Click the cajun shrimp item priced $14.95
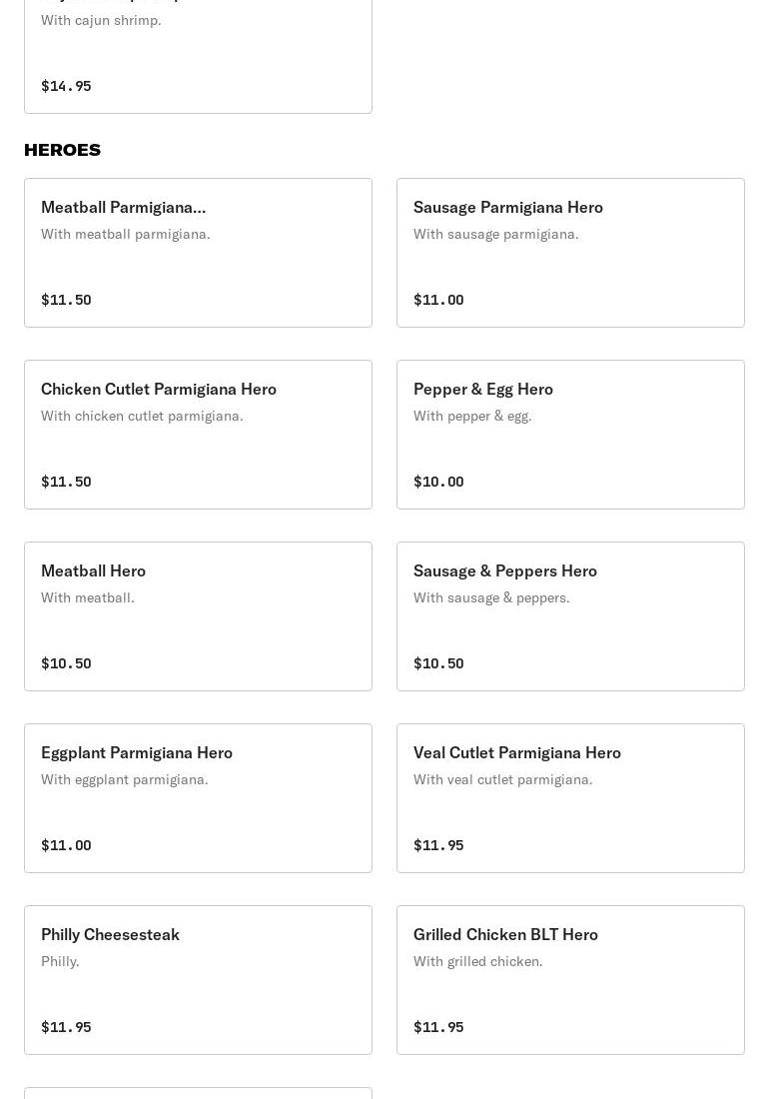The image size is (769, 1099). pyautogui.click(x=198, y=55)
